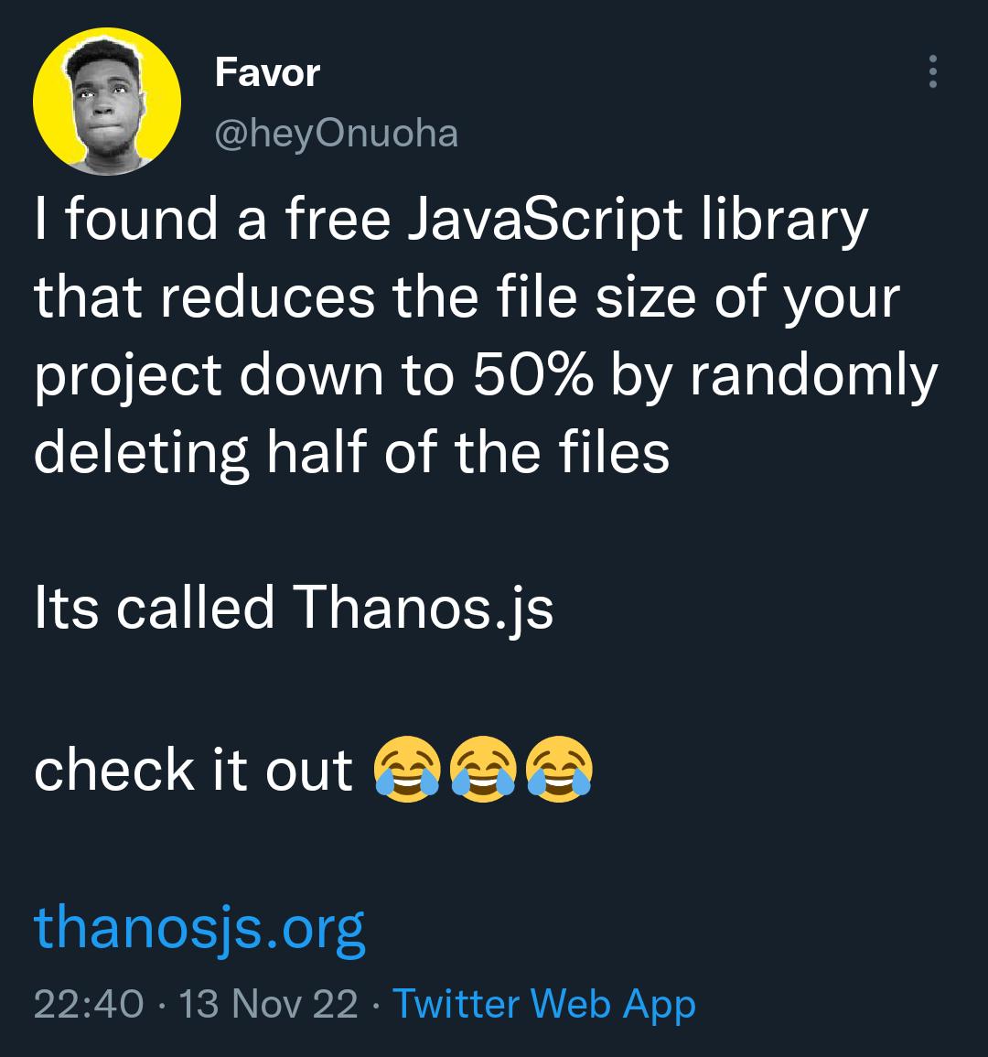Click the word Thanos.js in the tweet
This screenshot has width=988, height=1057.
[424, 607]
